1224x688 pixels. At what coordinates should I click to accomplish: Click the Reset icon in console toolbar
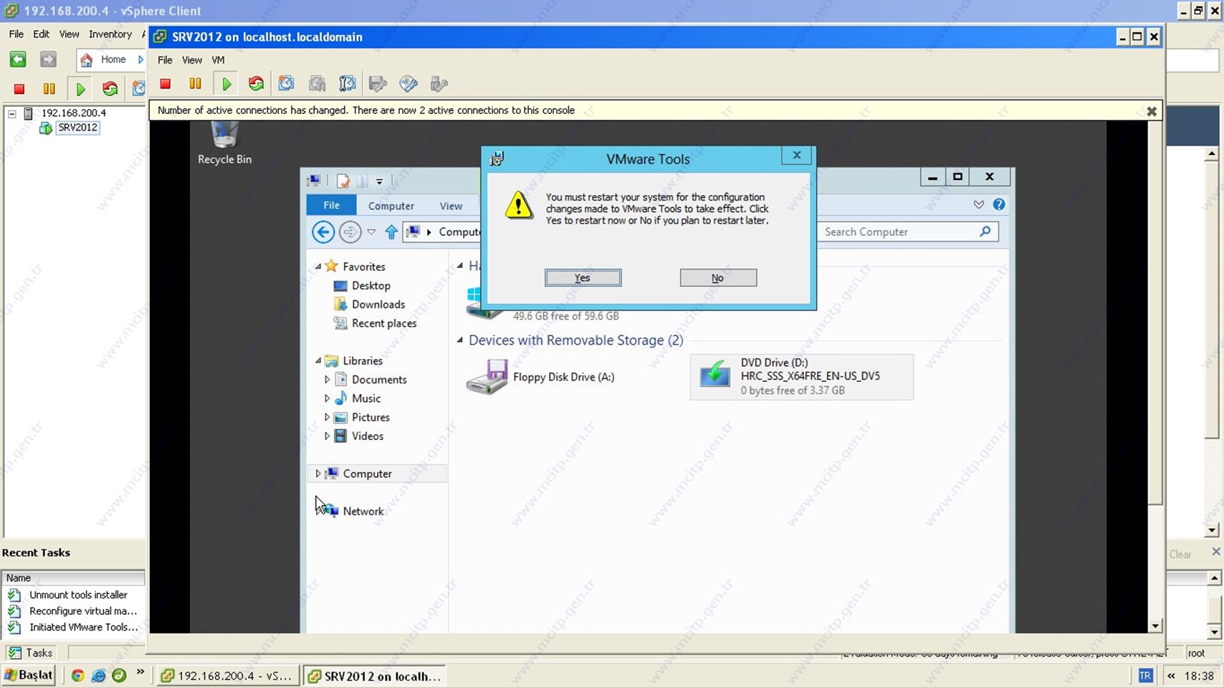[256, 84]
